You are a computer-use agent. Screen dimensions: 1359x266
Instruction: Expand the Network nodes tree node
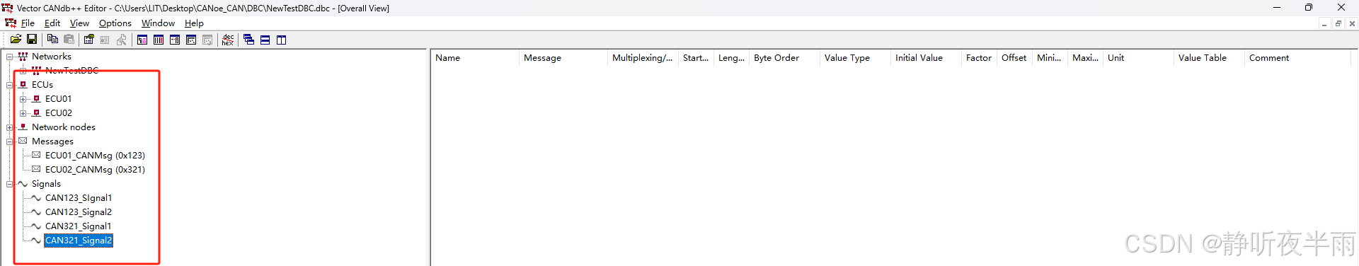point(9,127)
